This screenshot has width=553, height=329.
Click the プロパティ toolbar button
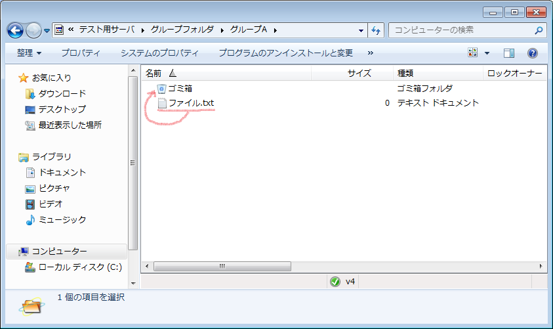[x=81, y=53]
